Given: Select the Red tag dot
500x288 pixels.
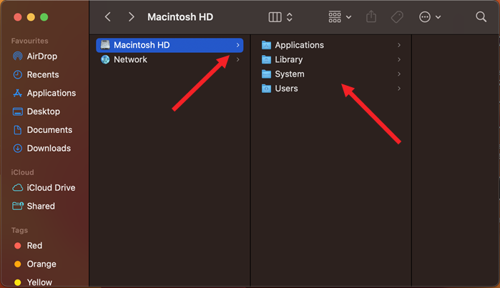Looking at the screenshot, I should 18,246.
